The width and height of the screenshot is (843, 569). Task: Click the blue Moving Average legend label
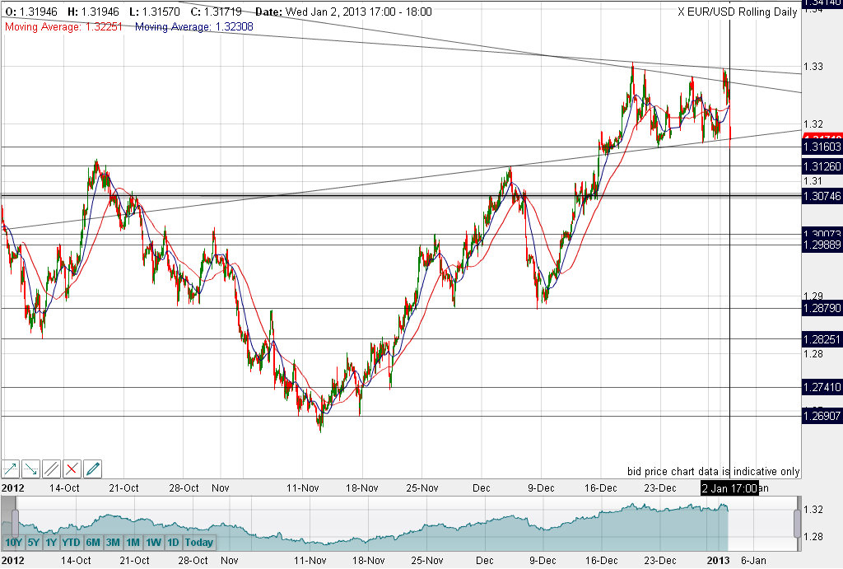tap(193, 26)
